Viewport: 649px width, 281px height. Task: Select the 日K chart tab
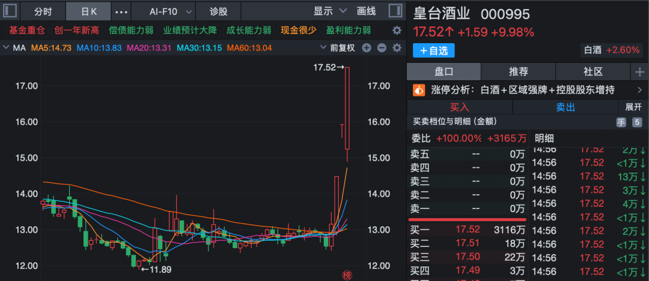88,11
